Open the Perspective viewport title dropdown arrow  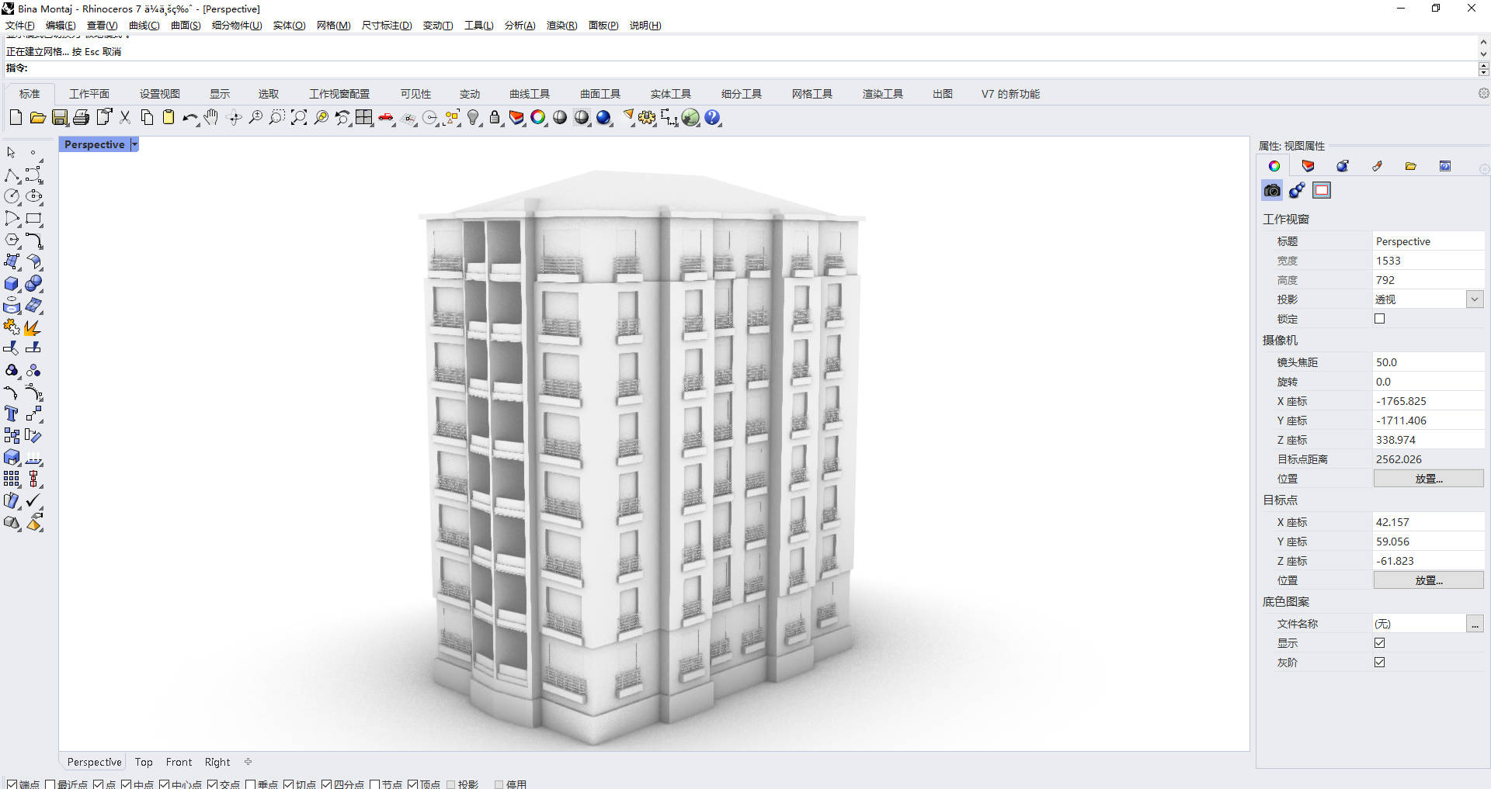pos(134,144)
